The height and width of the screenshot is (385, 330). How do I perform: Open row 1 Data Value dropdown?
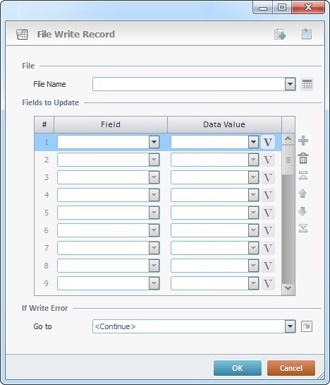point(253,142)
